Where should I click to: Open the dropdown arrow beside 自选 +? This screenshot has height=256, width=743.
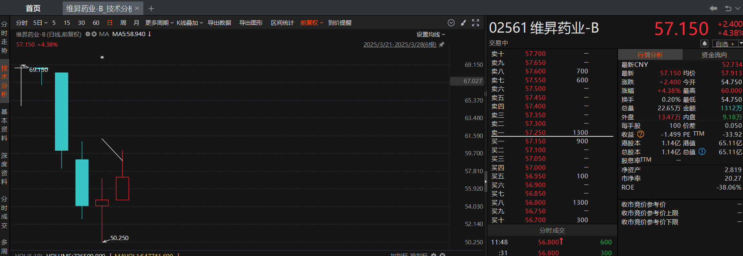pos(741,44)
